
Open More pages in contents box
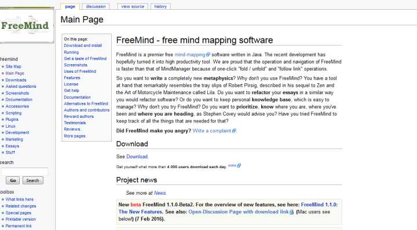click(x=75, y=136)
